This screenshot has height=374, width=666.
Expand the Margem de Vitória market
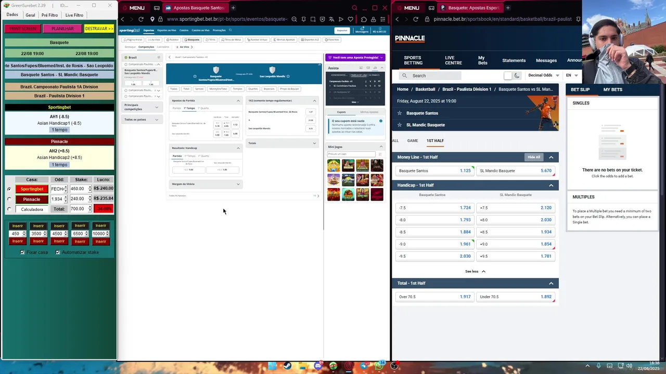(x=206, y=184)
